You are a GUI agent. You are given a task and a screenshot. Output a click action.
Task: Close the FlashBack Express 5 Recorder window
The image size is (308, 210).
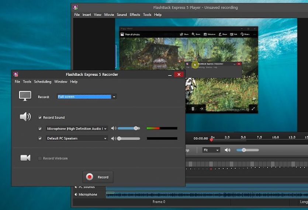(x=179, y=74)
